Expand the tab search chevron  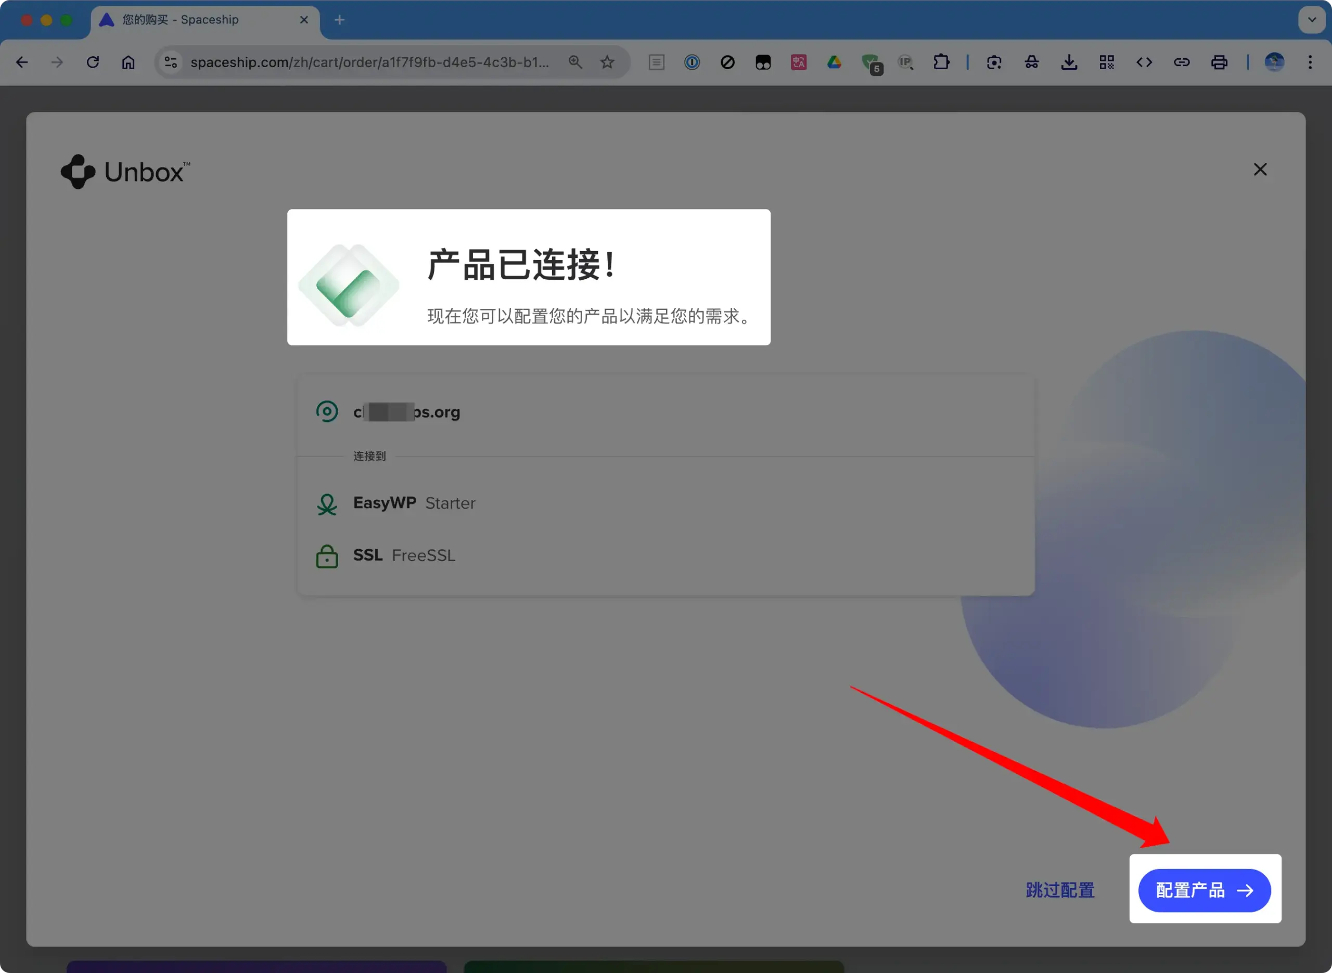coord(1312,19)
